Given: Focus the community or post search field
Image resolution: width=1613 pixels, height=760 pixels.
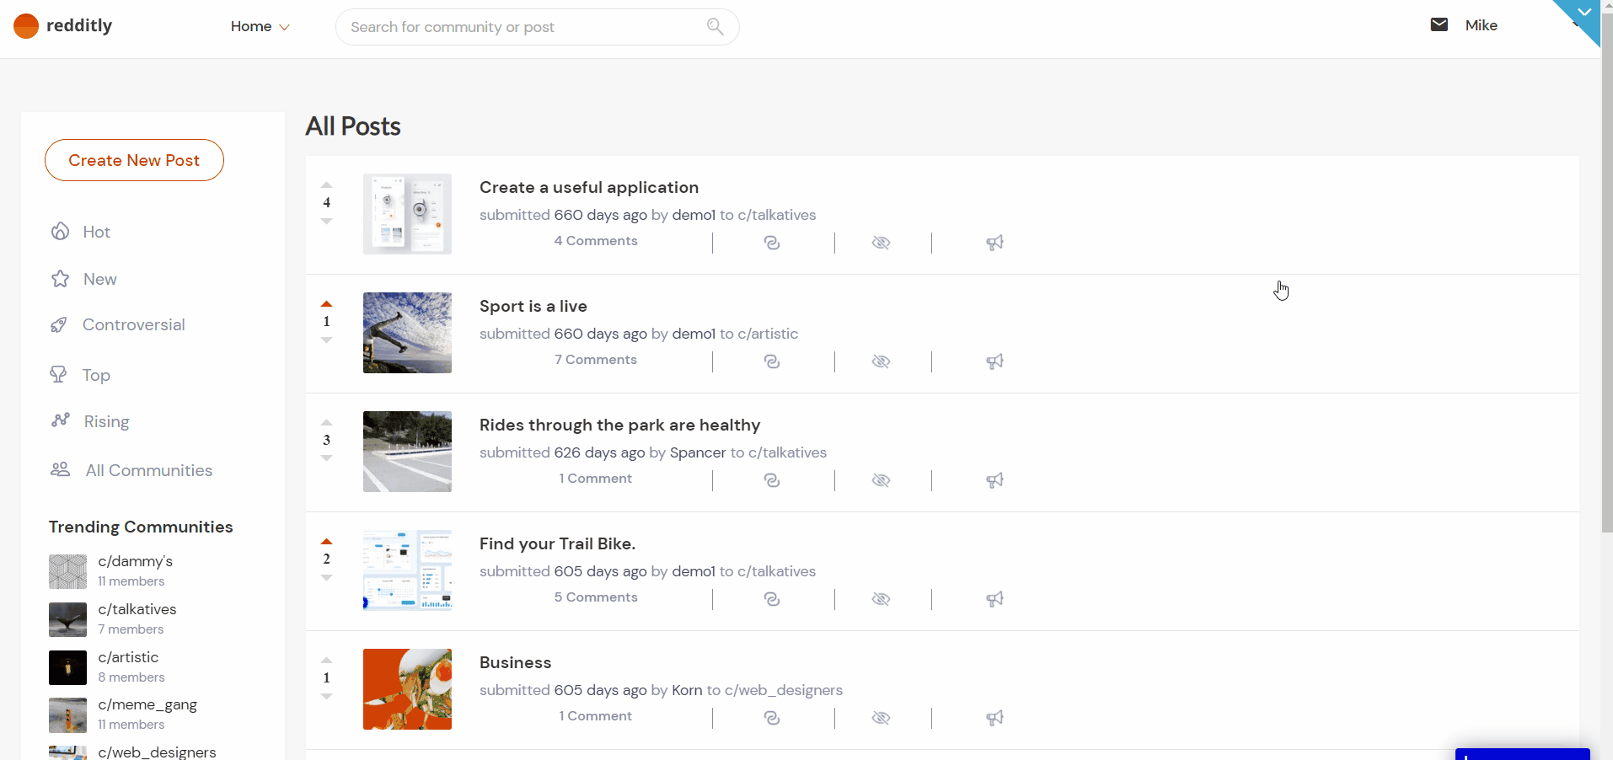Looking at the screenshot, I should [x=522, y=27].
